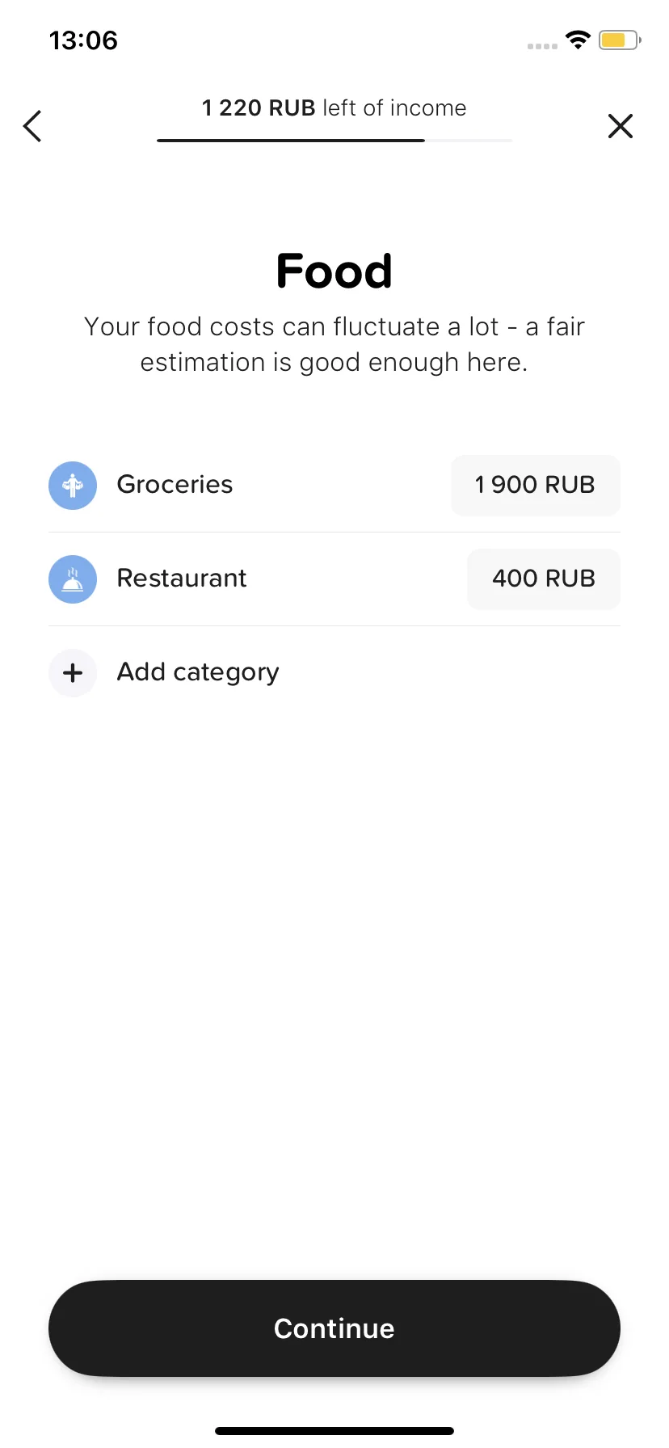Tap the battery status icon
The image size is (669, 1448).
click(620, 40)
